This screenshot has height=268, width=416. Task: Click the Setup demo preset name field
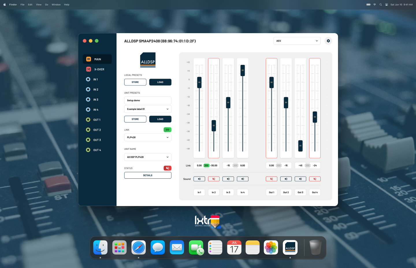click(x=148, y=100)
